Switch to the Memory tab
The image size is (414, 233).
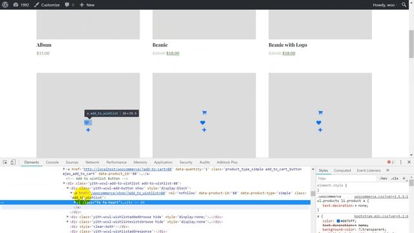point(140,162)
